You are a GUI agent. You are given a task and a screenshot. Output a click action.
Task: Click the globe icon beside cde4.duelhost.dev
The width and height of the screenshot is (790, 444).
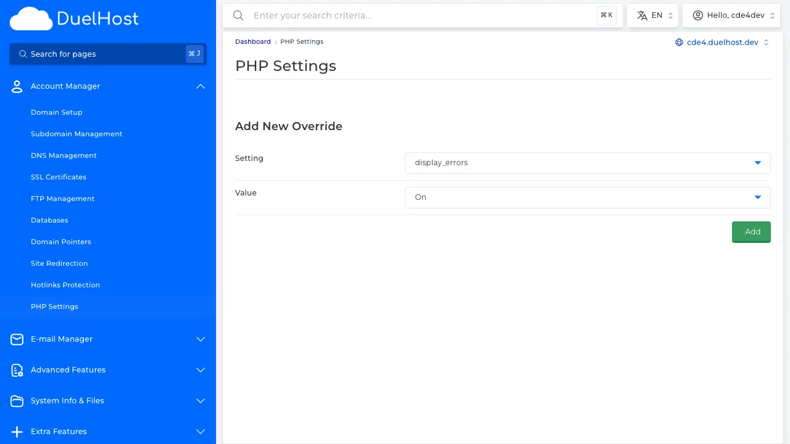pos(679,43)
